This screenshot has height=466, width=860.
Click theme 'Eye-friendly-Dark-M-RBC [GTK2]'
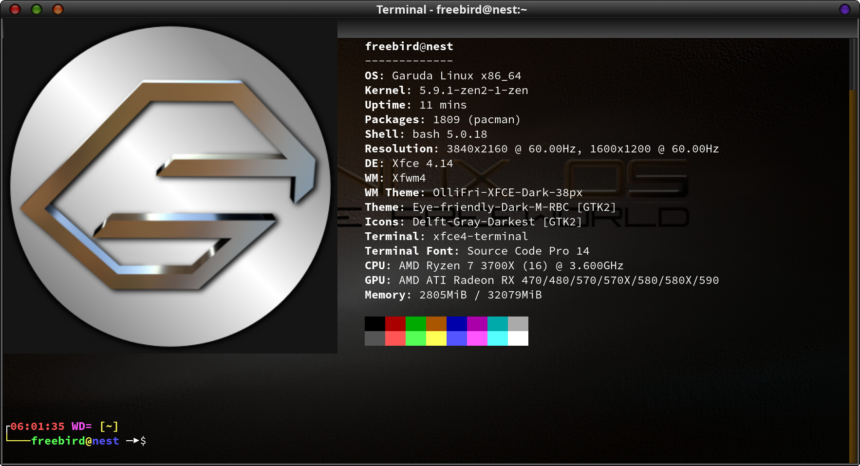(x=514, y=207)
